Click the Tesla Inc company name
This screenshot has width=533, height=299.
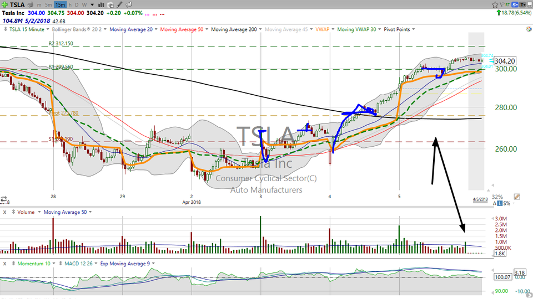pyautogui.click(x=13, y=13)
